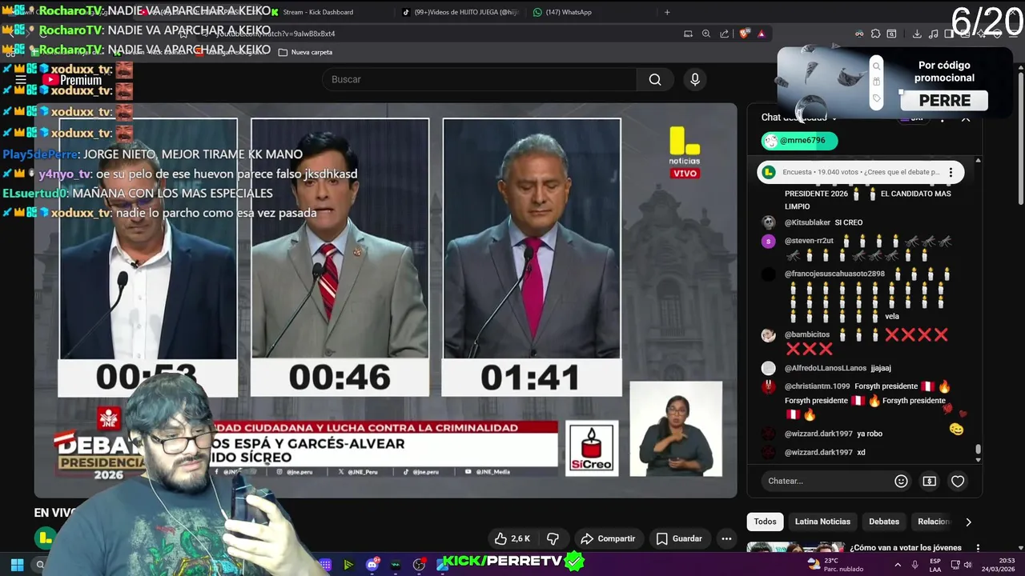Click username @francojesuscahuasoto2898 in chat
1025x576 pixels.
(834, 274)
